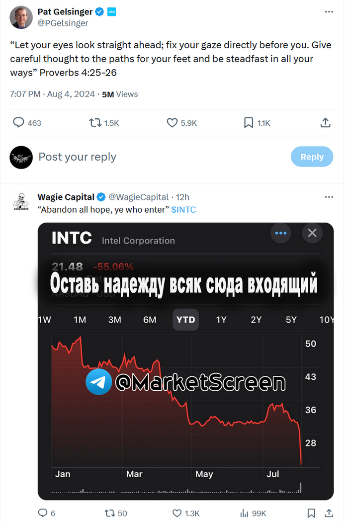Screen dimensions: 348x522
Task: Open more options on Wagie Capital's reply
Action: click(x=329, y=197)
